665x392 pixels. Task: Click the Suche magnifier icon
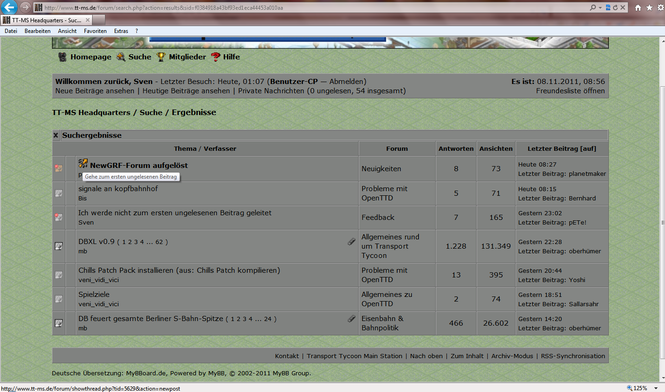click(121, 57)
